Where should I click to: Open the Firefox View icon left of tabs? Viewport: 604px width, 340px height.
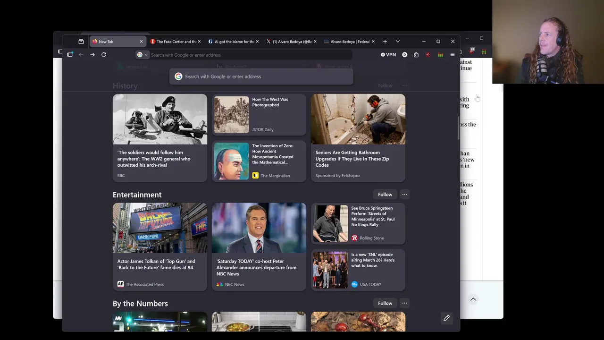tap(81, 42)
